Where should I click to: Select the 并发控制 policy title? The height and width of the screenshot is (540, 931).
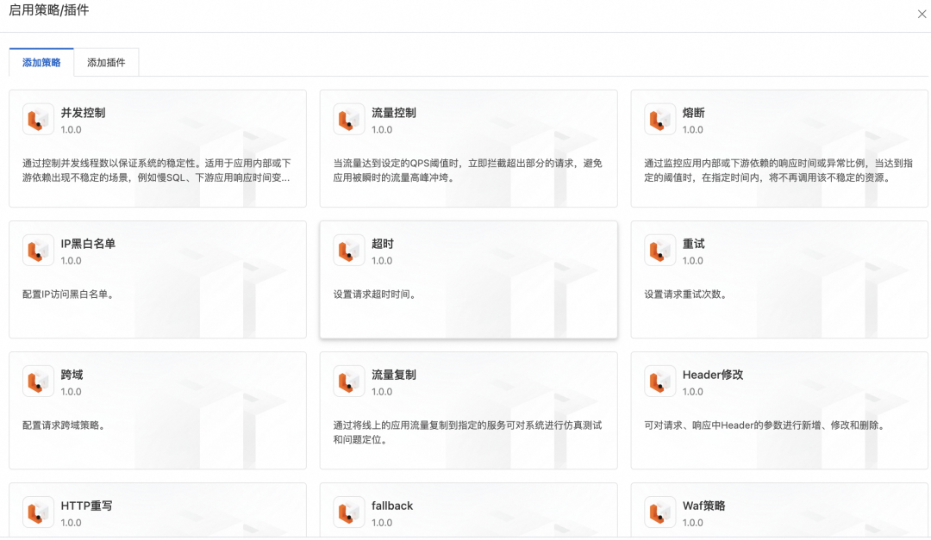(83, 113)
